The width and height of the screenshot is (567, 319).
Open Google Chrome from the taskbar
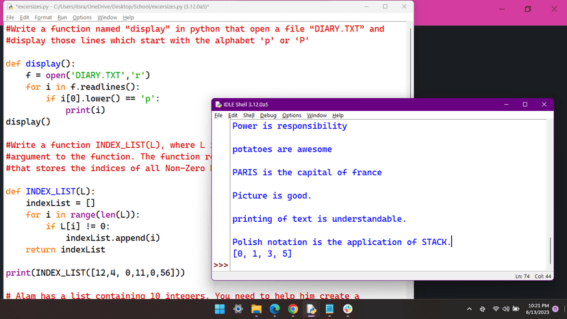292,309
